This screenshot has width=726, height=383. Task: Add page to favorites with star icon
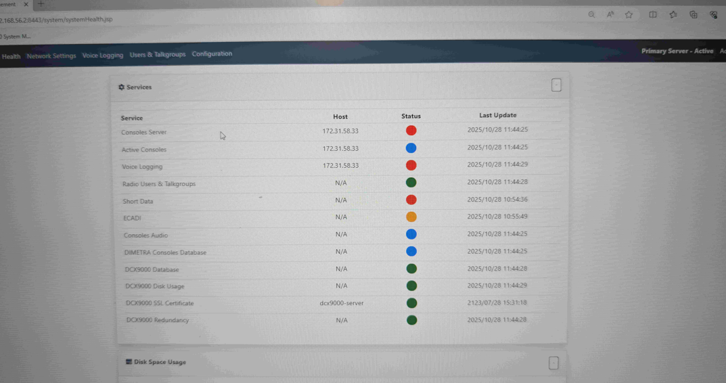click(629, 15)
